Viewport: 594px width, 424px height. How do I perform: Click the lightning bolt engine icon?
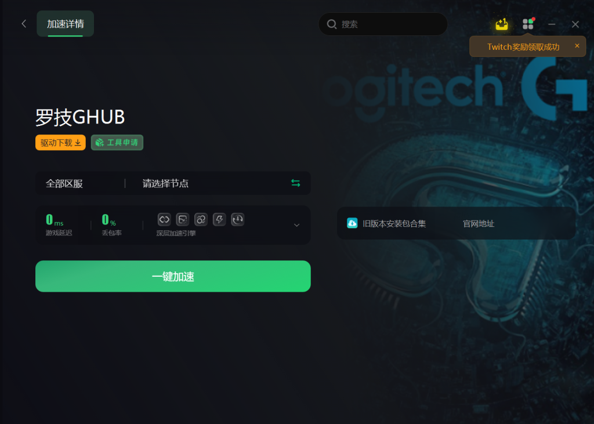219,219
